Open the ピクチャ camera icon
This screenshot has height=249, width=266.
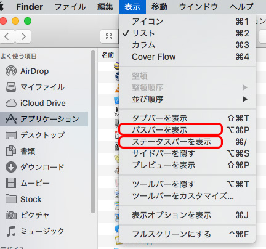tap(11, 215)
